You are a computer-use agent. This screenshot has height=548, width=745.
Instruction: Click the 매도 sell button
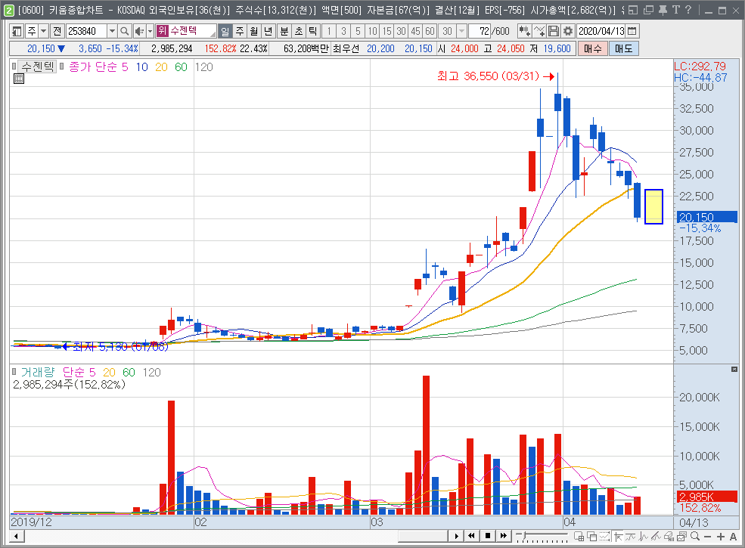(x=623, y=48)
